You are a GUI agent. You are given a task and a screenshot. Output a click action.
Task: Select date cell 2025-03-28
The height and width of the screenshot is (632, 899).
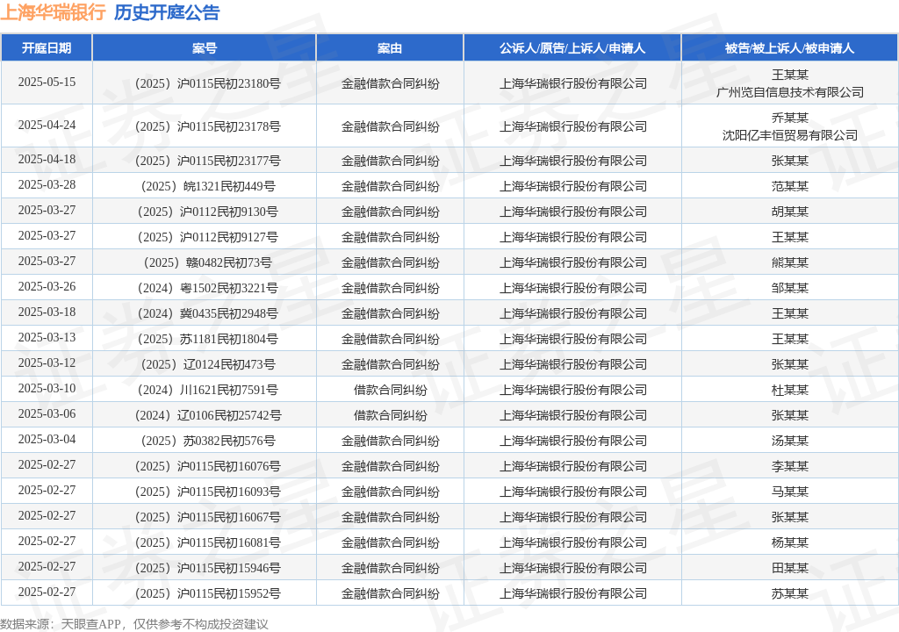tap(47, 184)
